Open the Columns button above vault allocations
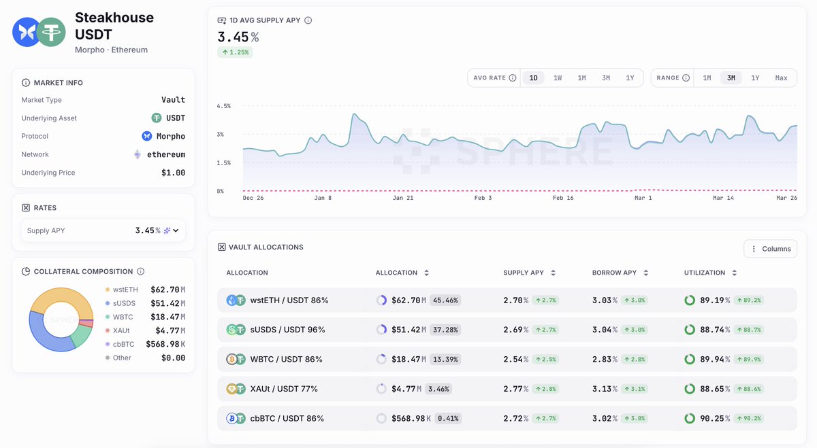Screen dimensions: 817x448 click(770, 249)
